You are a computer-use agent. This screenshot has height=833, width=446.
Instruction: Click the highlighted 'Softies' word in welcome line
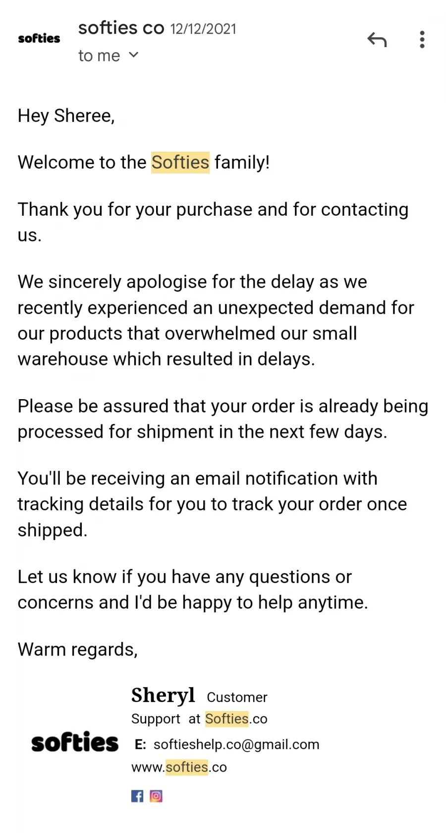coord(180,162)
